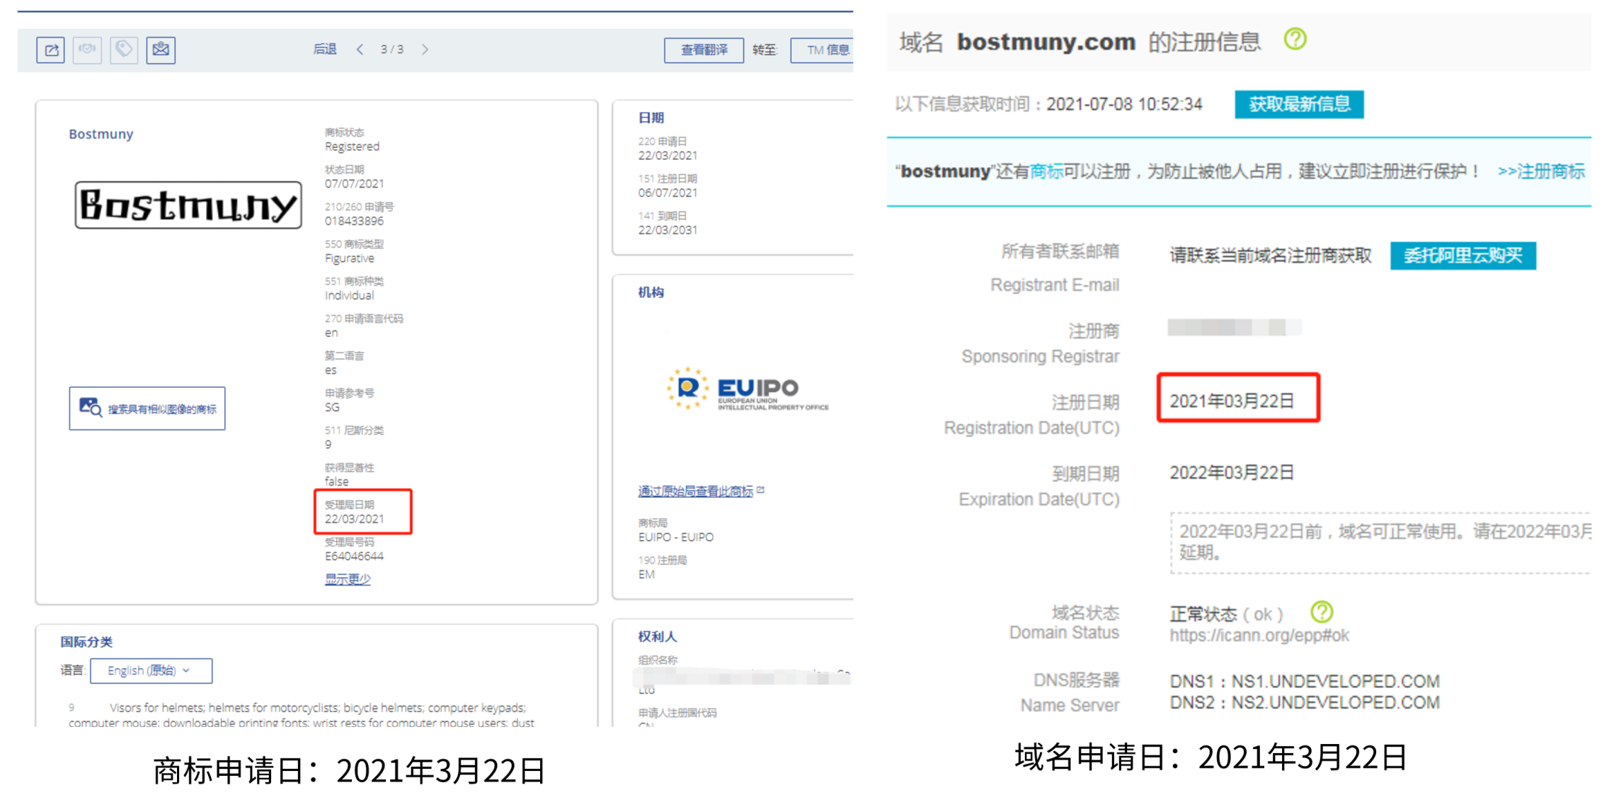The image size is (1614, 807).
Task: Collapse the details with 显示更少
Action: (348, 579)
